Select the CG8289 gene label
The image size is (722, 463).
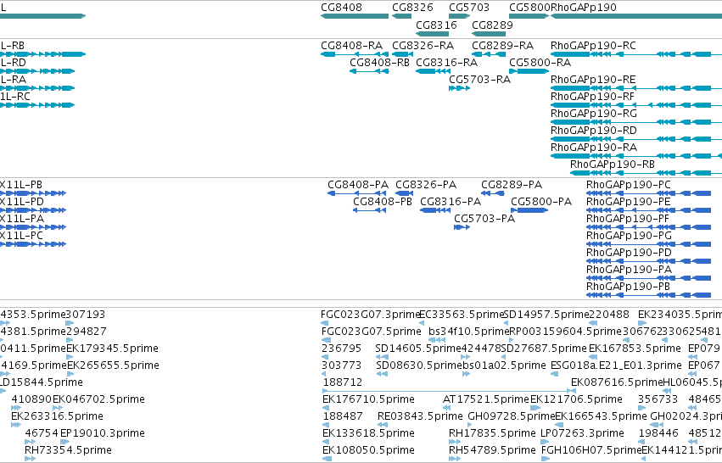(492, 25)
